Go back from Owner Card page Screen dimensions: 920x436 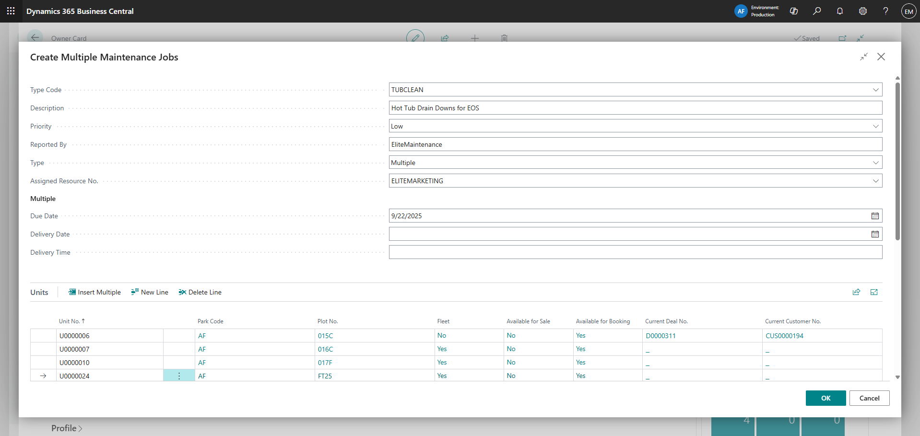tap(35, 37)
